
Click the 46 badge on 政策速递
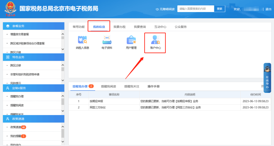[23, 127]
